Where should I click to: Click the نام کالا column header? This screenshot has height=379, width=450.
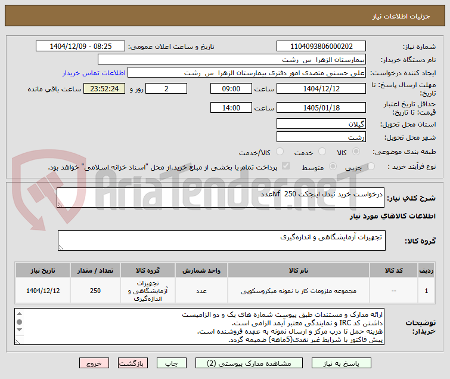(299, 270)
